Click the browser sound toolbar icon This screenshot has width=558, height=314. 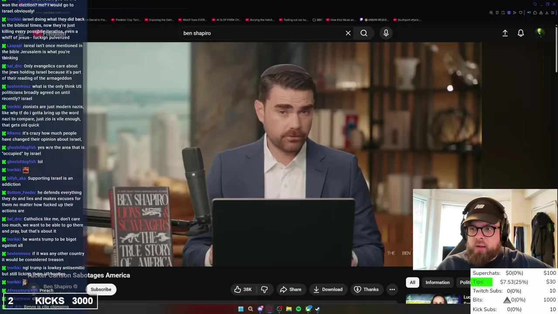tap(529, 13)
